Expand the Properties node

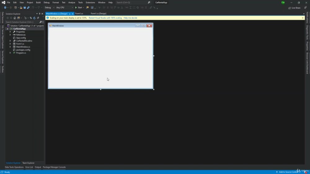[x=10, y=32]
